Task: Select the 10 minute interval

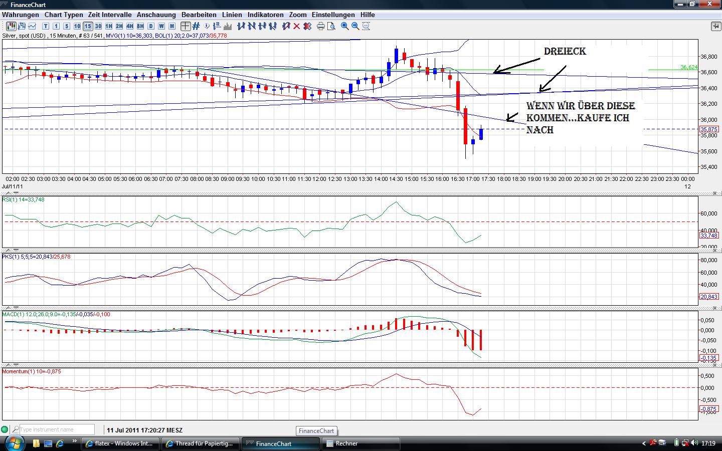Action: (x=77, y=26)
